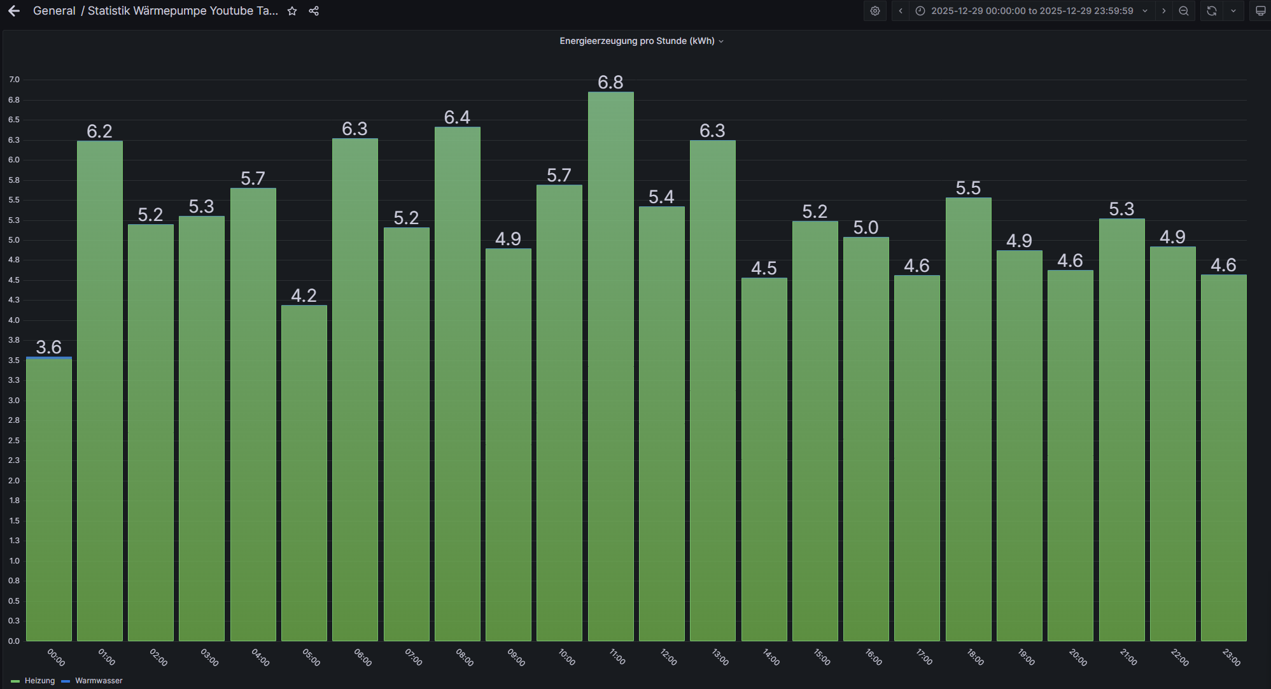
Task: Click the green Heizung legend color
Action: (x=15, y=681)
